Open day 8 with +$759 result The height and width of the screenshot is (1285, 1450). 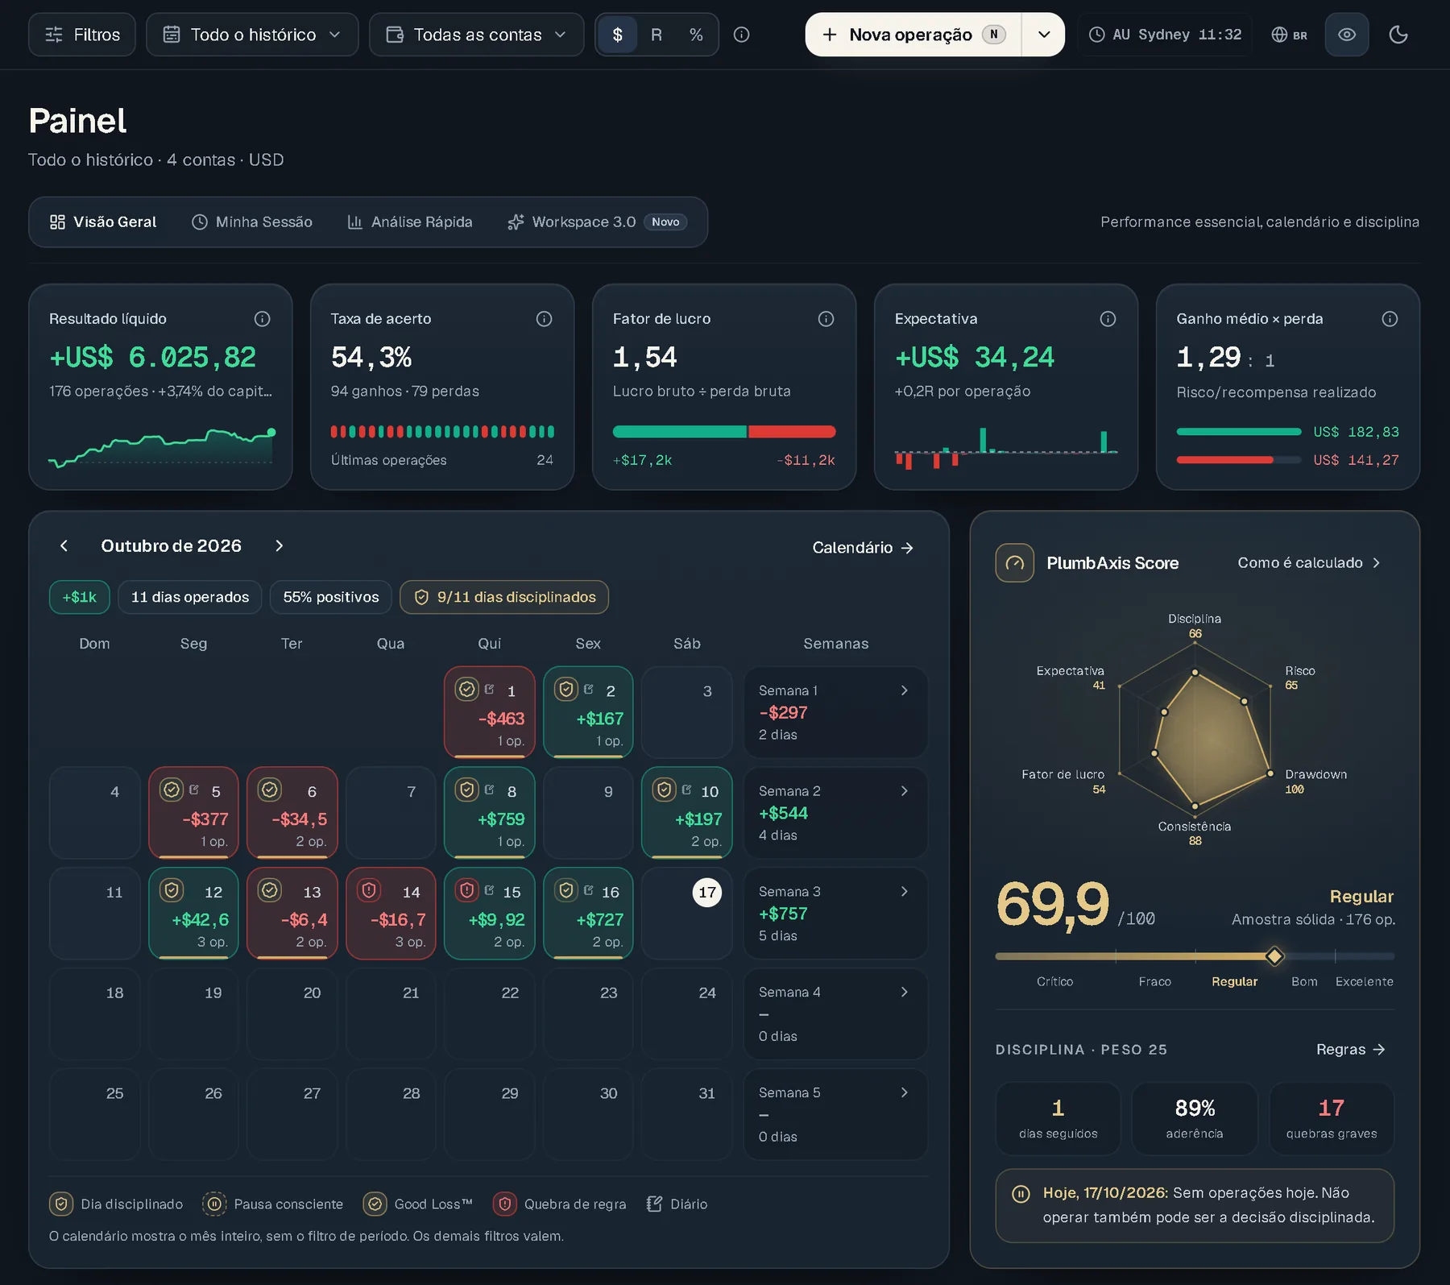pos(490,813)
